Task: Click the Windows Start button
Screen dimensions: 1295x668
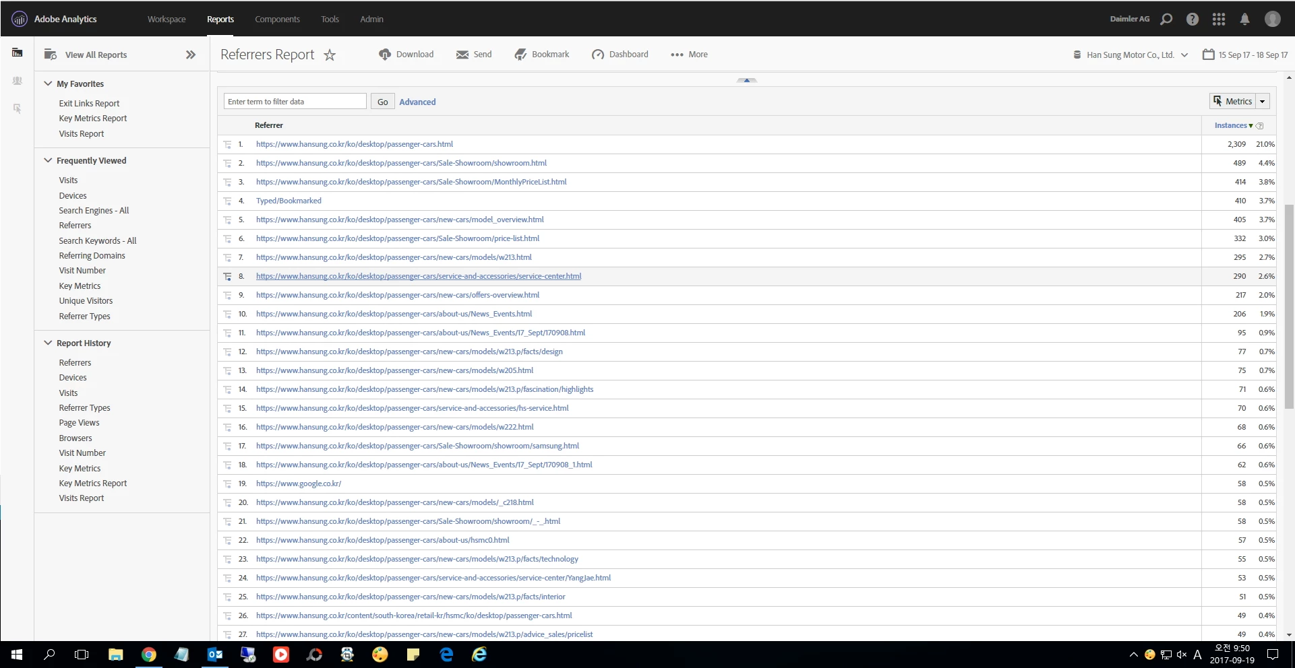Action: click(x=17, y=654)
